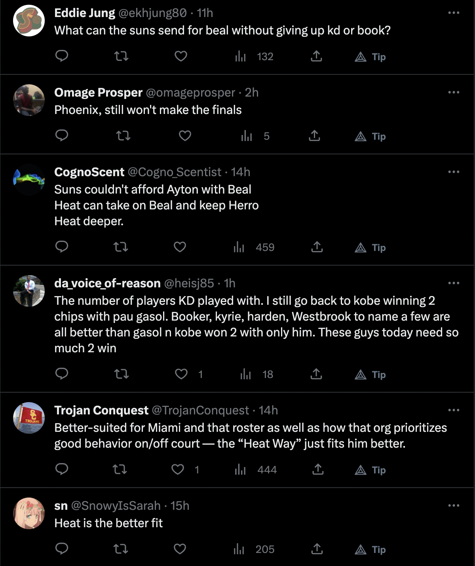
Task: Visit @heisj85's profile
Action: [189, 283]
